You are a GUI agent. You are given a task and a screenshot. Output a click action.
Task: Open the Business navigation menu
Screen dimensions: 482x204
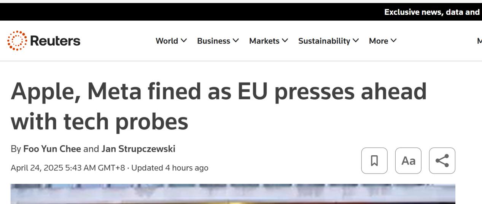218,41
